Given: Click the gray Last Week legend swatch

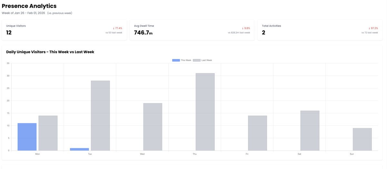Looking at the screenshot, I should (x=197, y=60).
